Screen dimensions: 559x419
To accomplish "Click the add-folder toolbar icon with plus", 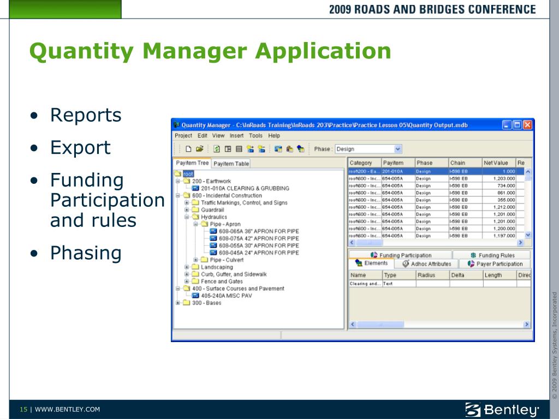I will tap(250, 149).
